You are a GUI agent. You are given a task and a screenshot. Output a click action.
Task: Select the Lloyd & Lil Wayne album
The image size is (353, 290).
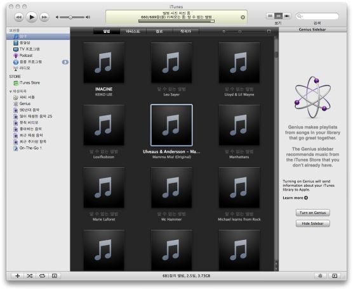click(239, 63)
